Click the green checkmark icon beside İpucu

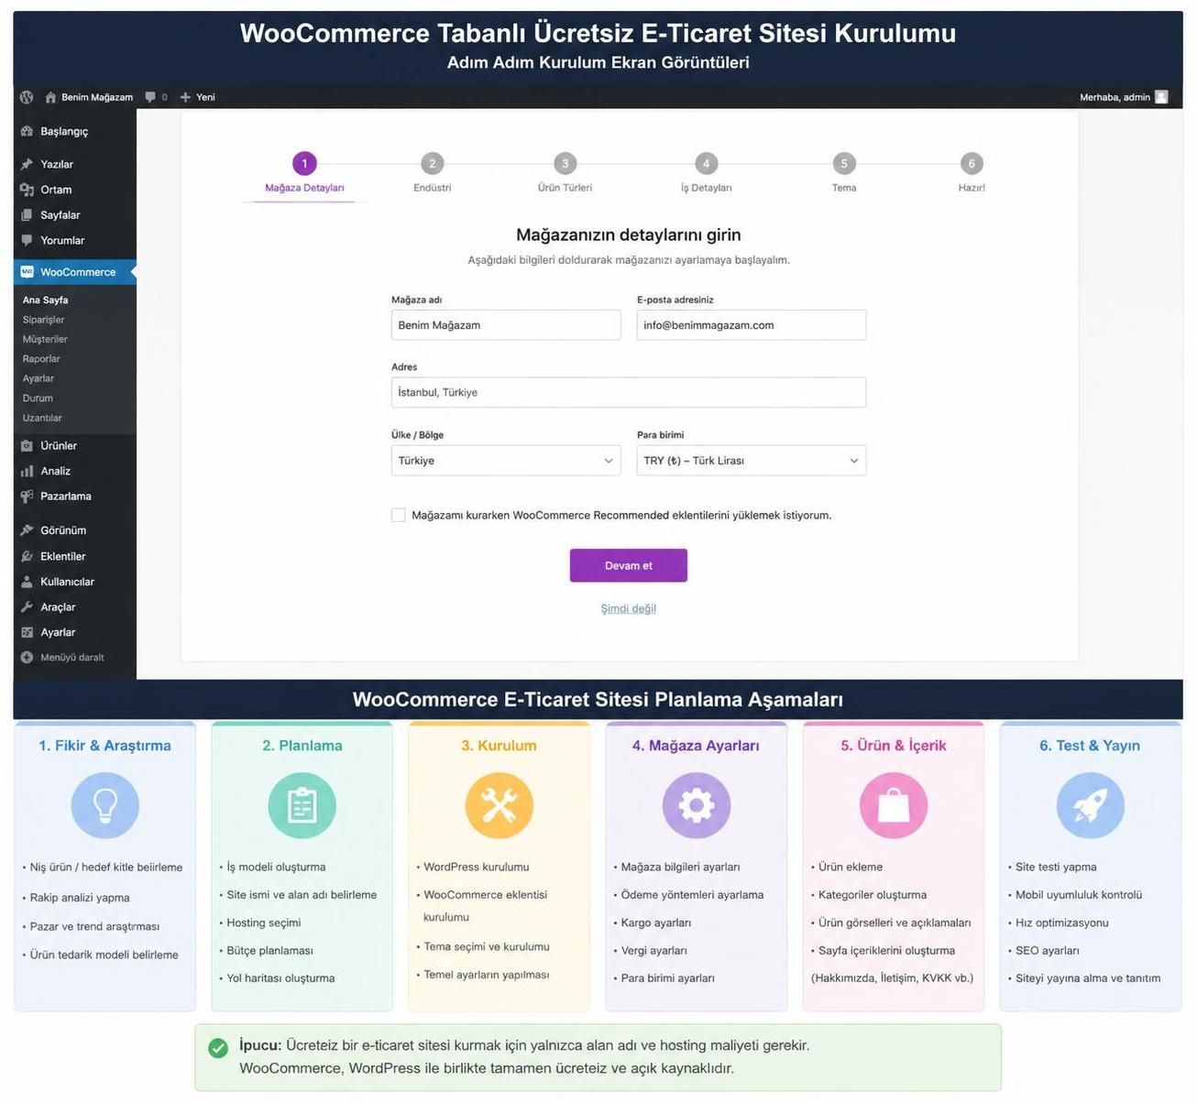point(218,1048)
